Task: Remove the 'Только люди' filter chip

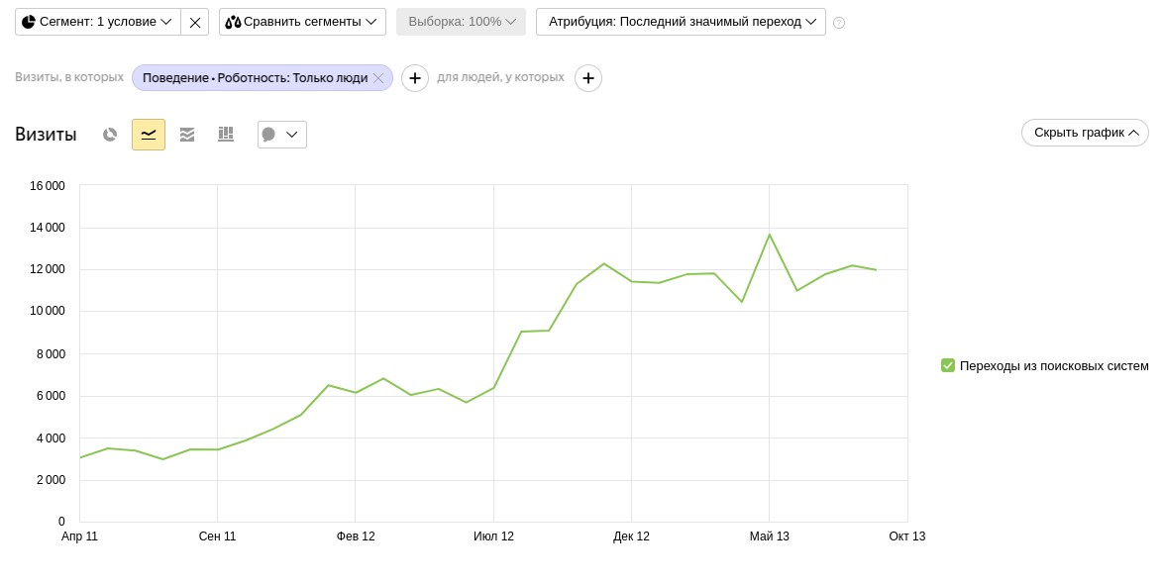Action: coord(378,78)
